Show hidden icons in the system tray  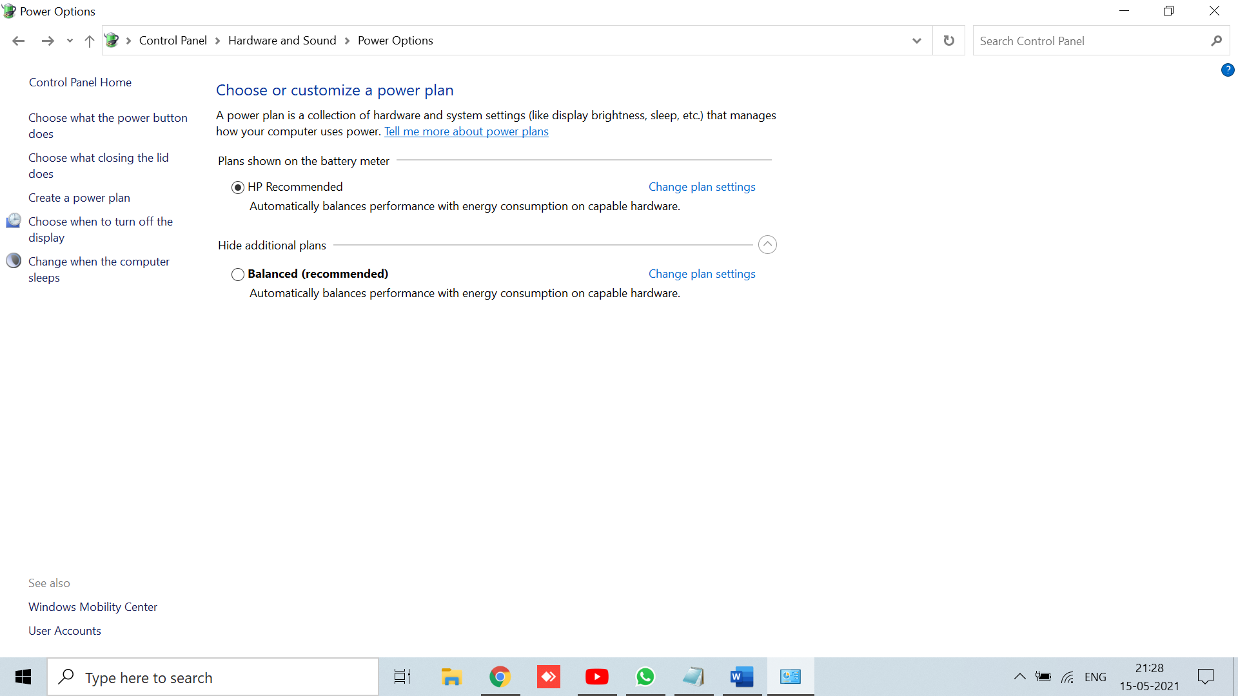[x=1019, y=677]
